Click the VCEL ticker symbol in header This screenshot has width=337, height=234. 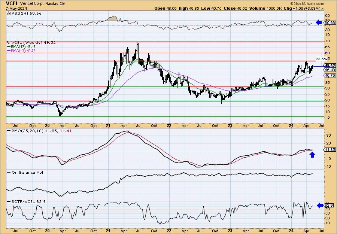click(12, 3)
